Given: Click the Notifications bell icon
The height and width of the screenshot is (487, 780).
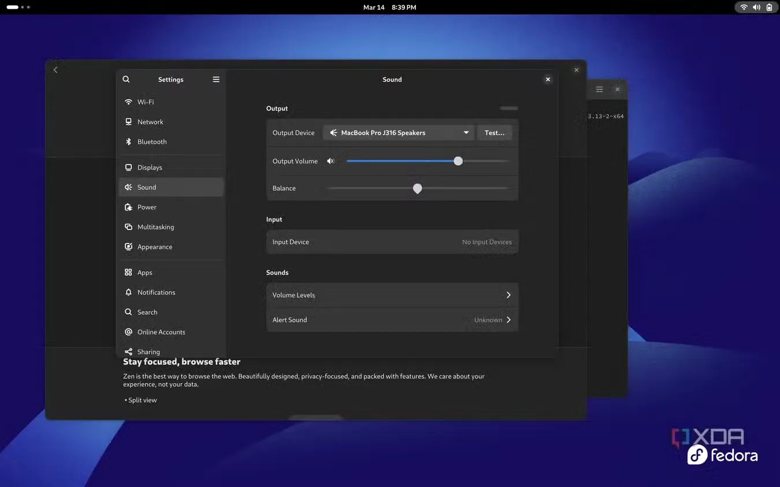Looking at the screenshot, I should tap(128, 292).
